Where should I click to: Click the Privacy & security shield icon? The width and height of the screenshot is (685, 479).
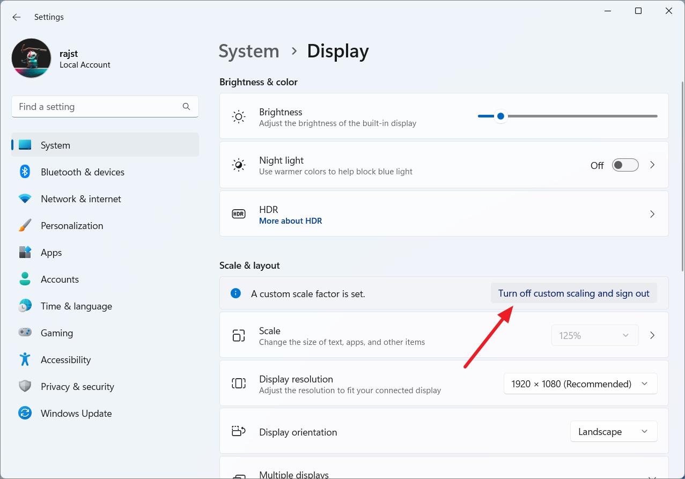25,386
